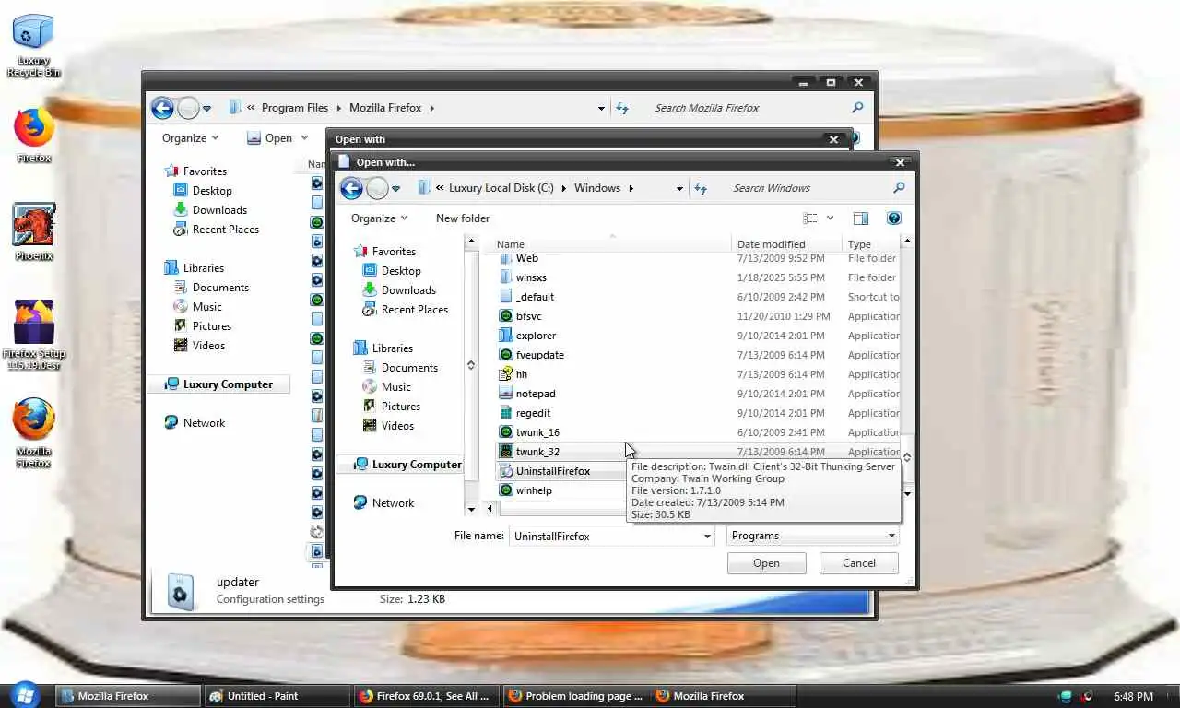This screenshot has height=708, width=1180.
Task: Click the Start button on taskbar
Action: (23, 695)
